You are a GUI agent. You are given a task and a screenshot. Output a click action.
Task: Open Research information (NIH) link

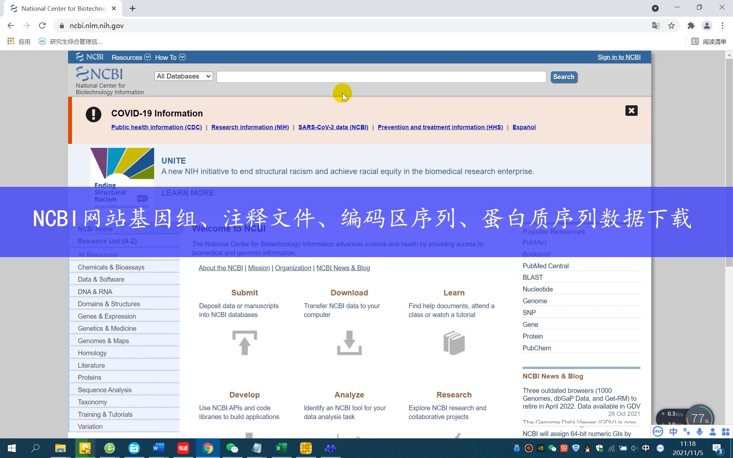[x=250, y=127]
